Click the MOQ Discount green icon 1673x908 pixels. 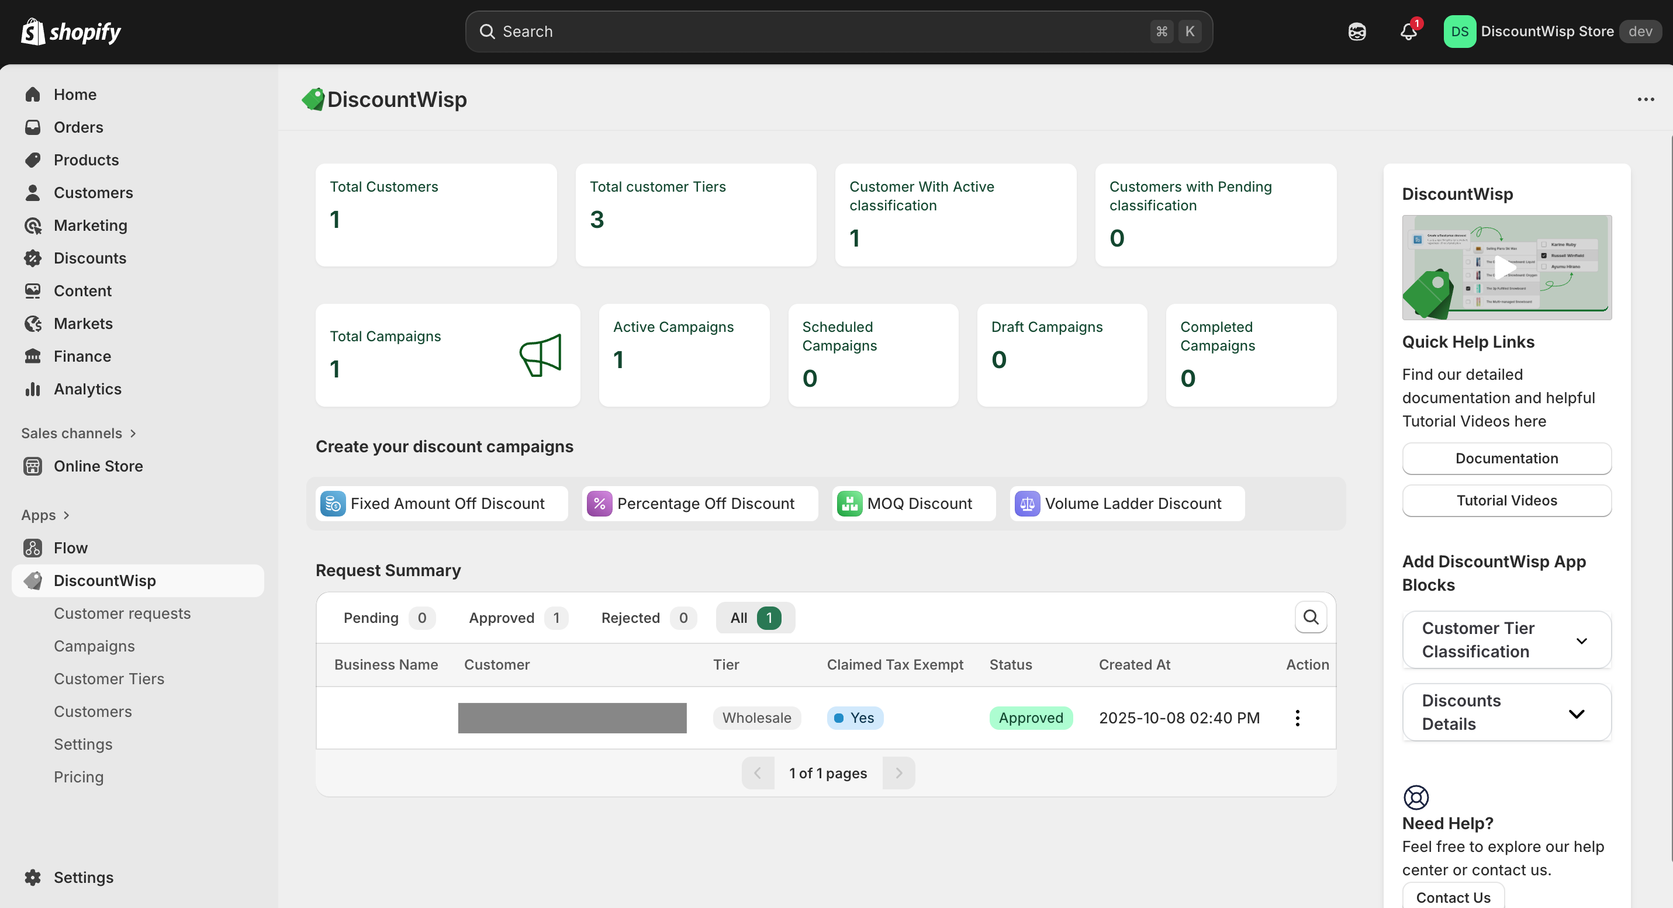click(849, 504)
